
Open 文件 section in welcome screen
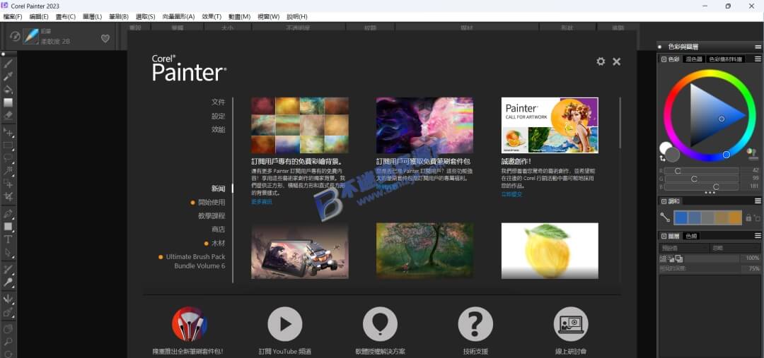[x=219, y=102]
